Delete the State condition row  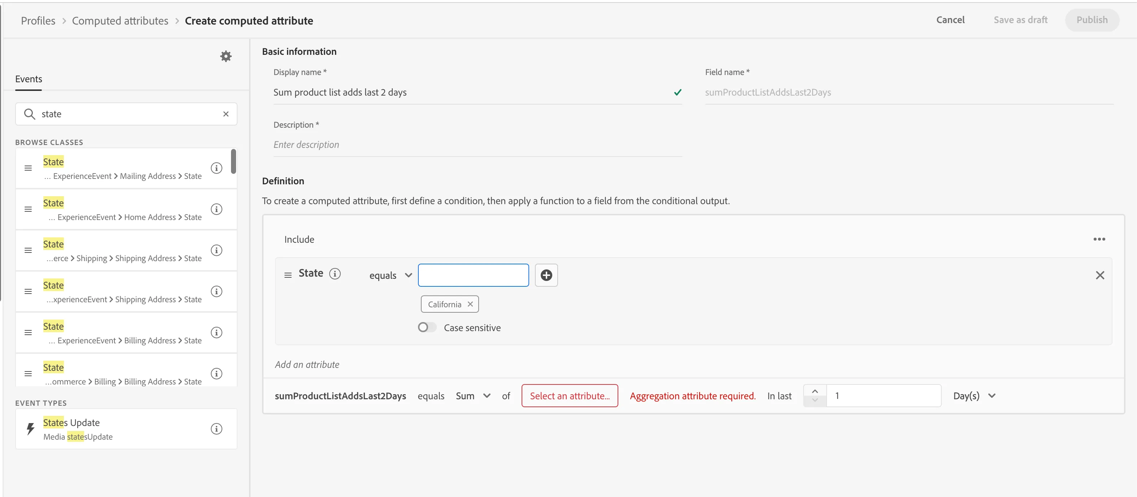click(1099, 275)
